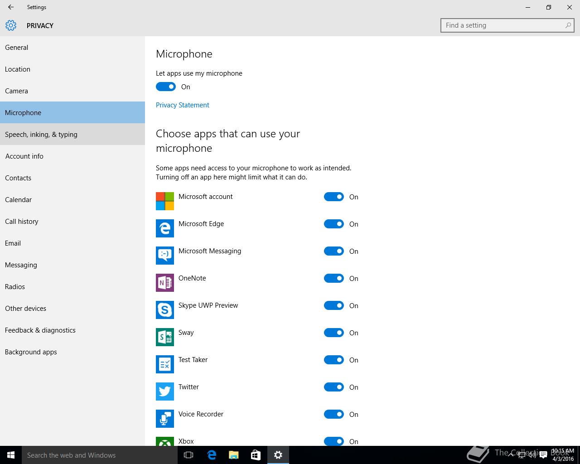580x464 pixels.
Task: Click the volume speaker tray icon
Action: 532,455
